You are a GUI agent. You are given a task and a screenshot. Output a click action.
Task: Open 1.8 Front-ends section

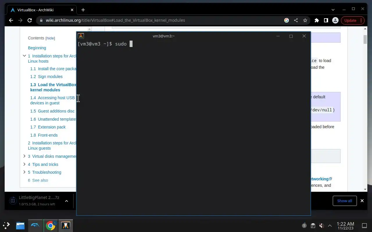pos(44,135)
